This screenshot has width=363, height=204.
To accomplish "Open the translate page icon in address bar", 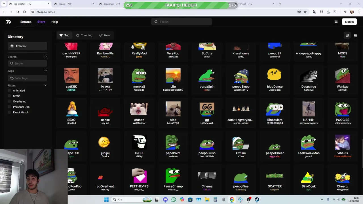I will tap(315, 12).
